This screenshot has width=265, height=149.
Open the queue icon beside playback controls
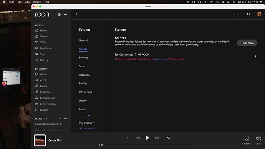(169, 138)
